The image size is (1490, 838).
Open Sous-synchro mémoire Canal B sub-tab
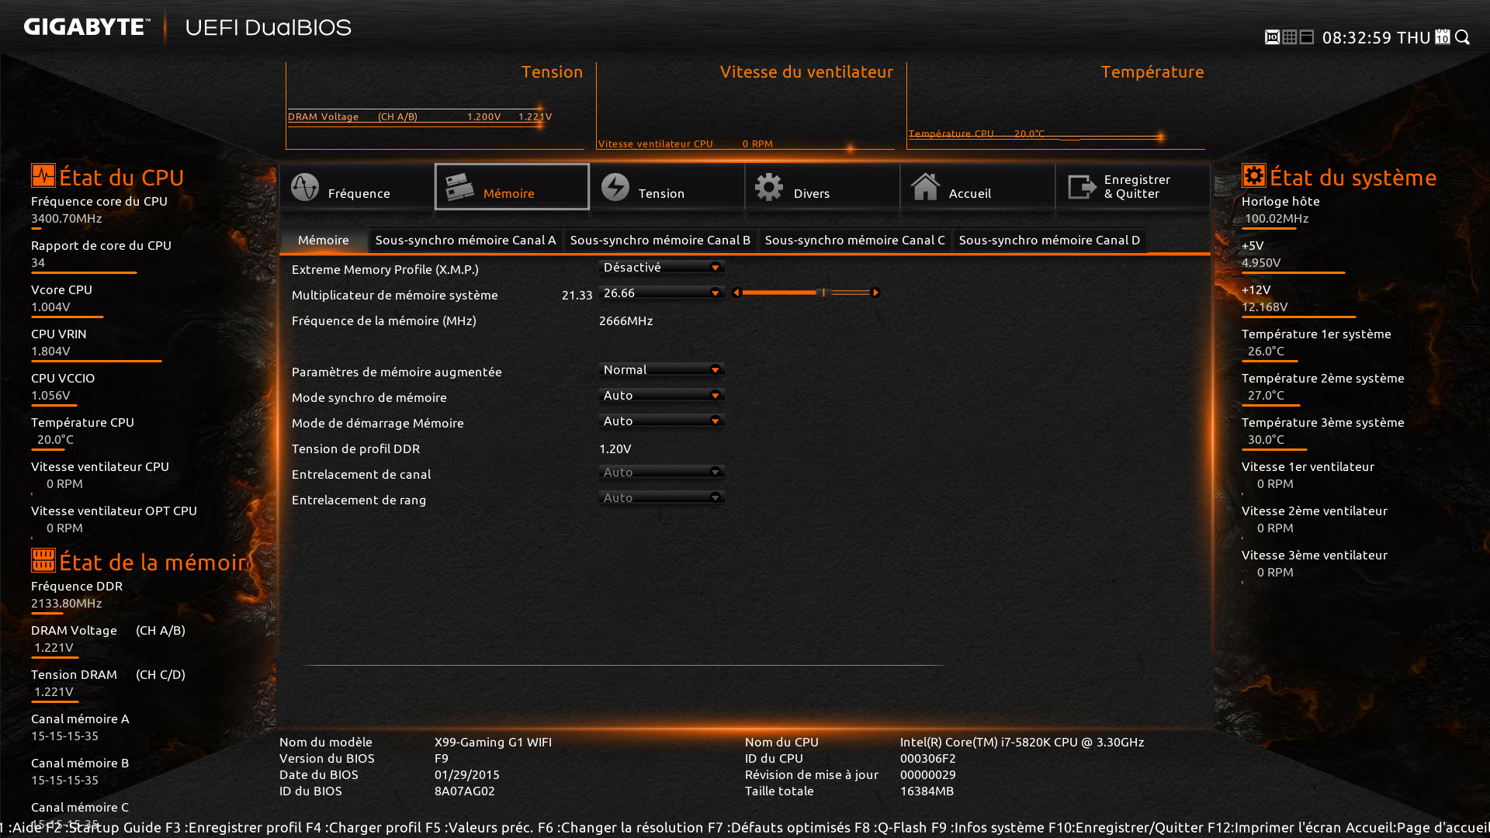660,241
